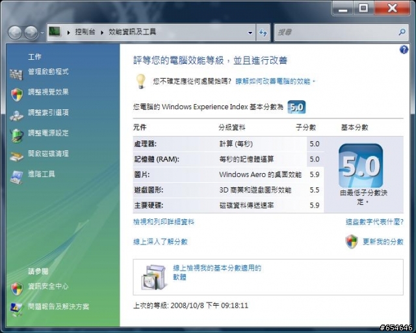Screen dimensions: 416x333
Task: Open recent pages dropdown beside Forward button
Action: [42, 33]
